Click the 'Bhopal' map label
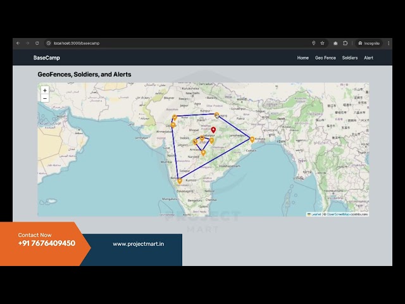Screen dimensions: 405x304 tap(194, 130)
